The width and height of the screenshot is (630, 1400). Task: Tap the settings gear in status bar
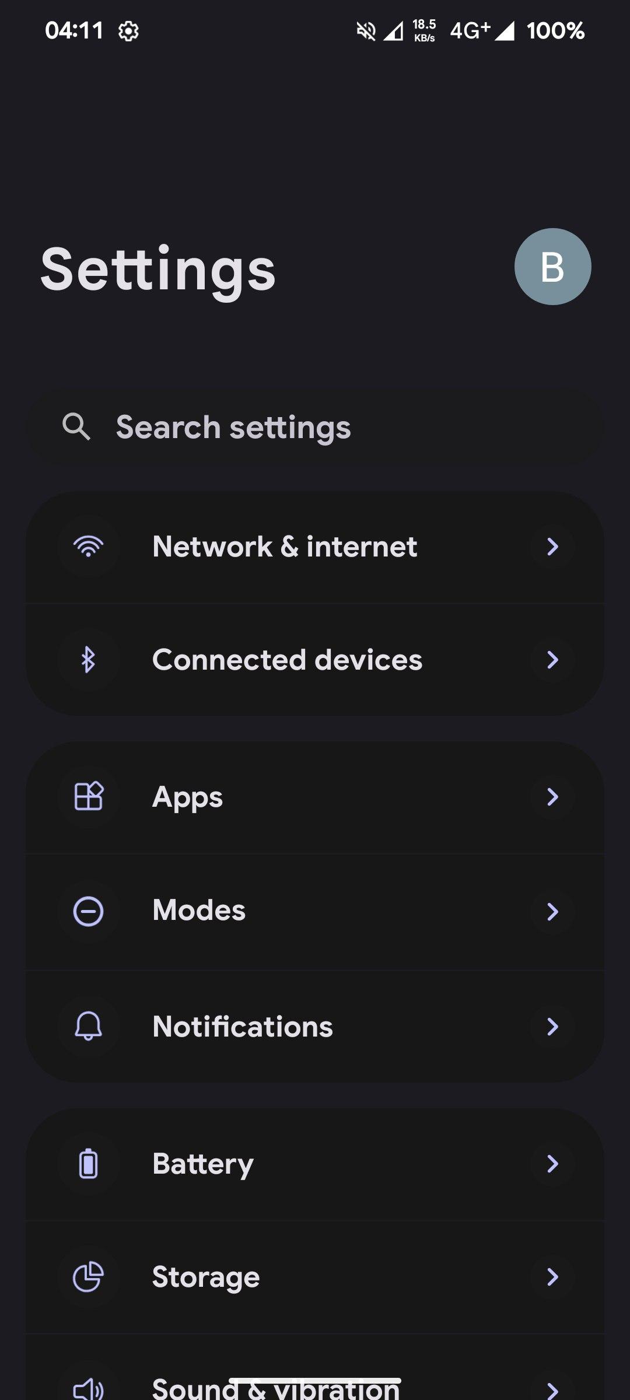128,31
